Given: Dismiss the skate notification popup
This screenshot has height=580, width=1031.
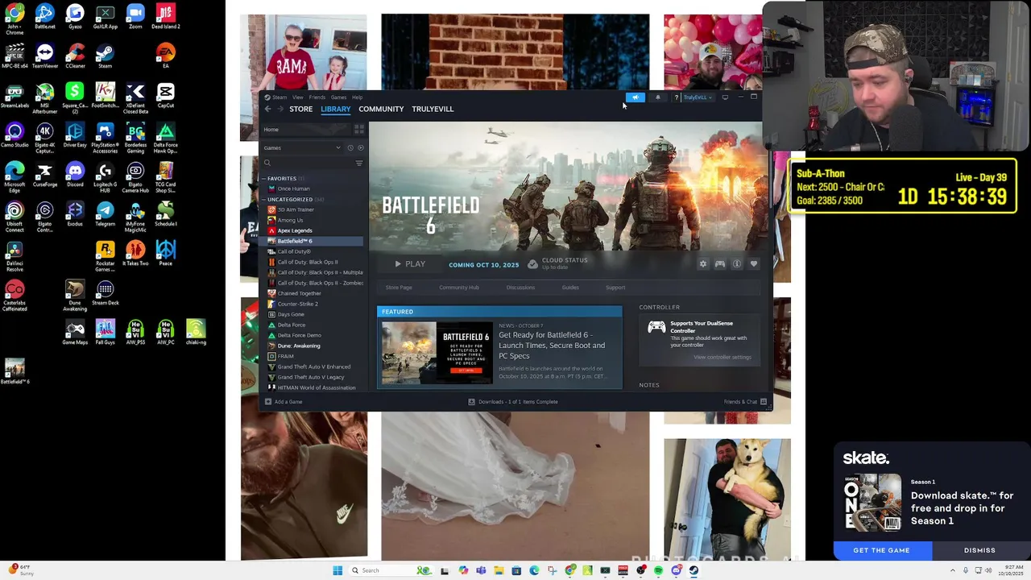Looking at the screenshot, I should pyautogui.click(x=979, y=550).
